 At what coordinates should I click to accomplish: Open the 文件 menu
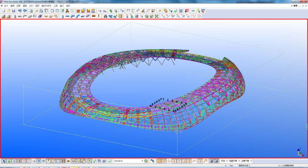6,6
